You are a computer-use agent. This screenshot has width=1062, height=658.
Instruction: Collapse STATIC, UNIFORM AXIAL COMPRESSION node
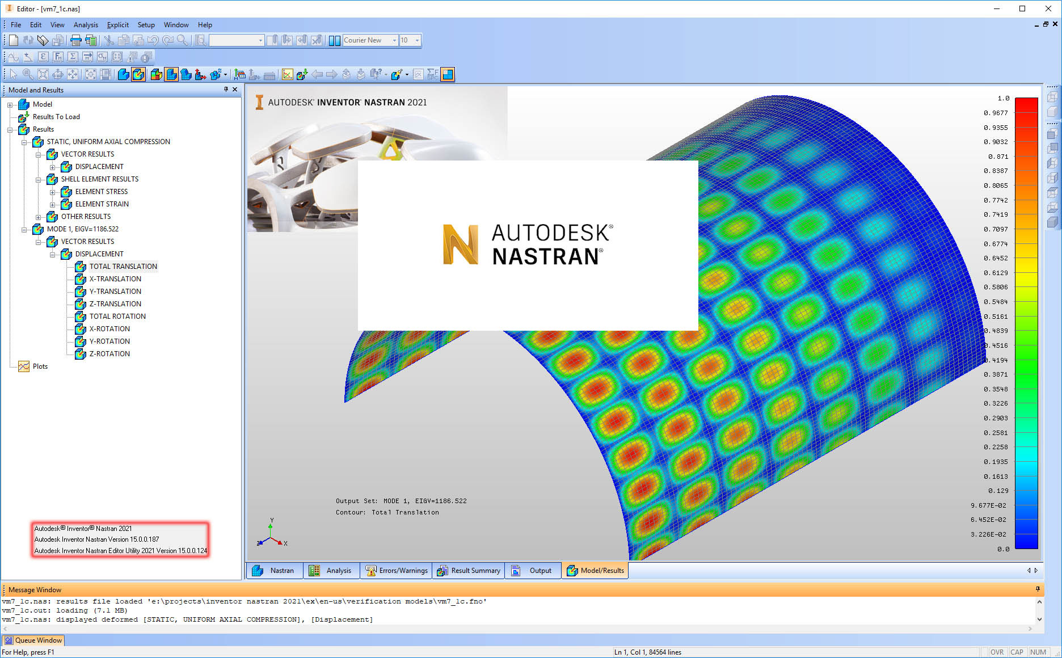coord(24,142)
